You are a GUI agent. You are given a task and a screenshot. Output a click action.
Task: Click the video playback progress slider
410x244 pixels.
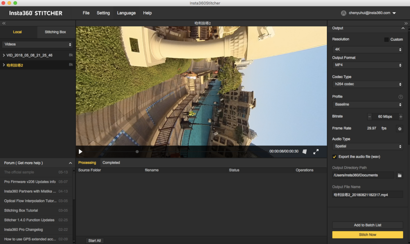coord(137,152)
